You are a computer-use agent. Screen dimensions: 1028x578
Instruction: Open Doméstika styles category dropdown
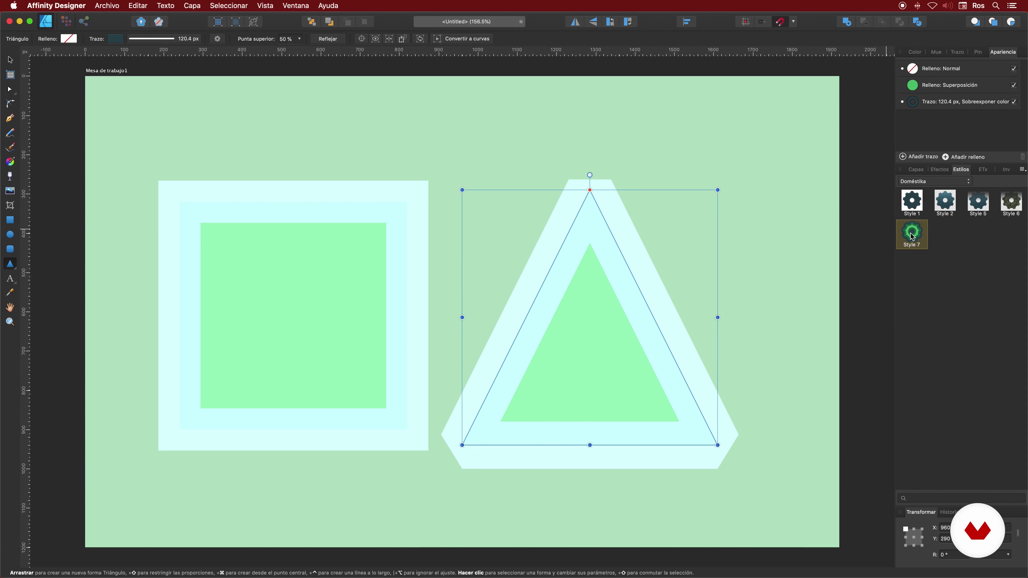[935, 181]
